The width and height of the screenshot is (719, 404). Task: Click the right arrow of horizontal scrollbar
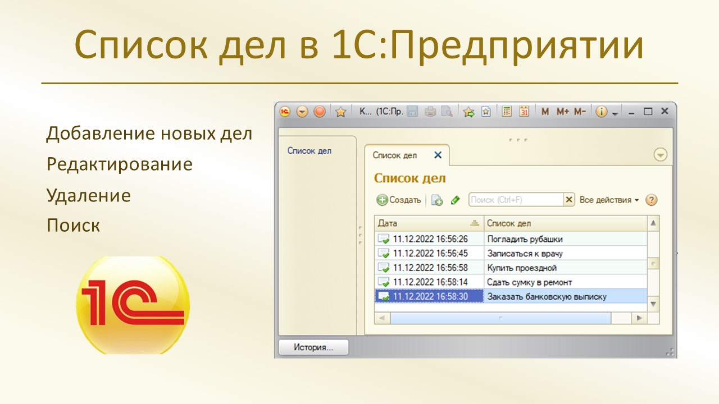[639, 318]
